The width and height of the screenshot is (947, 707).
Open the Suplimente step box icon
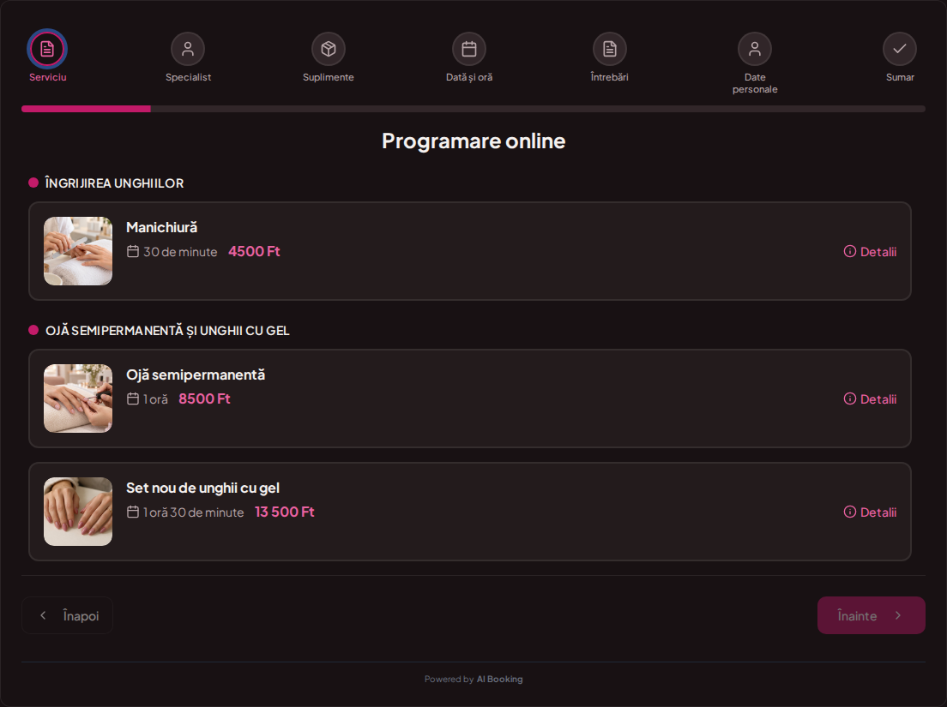click(x=329, y=49)
